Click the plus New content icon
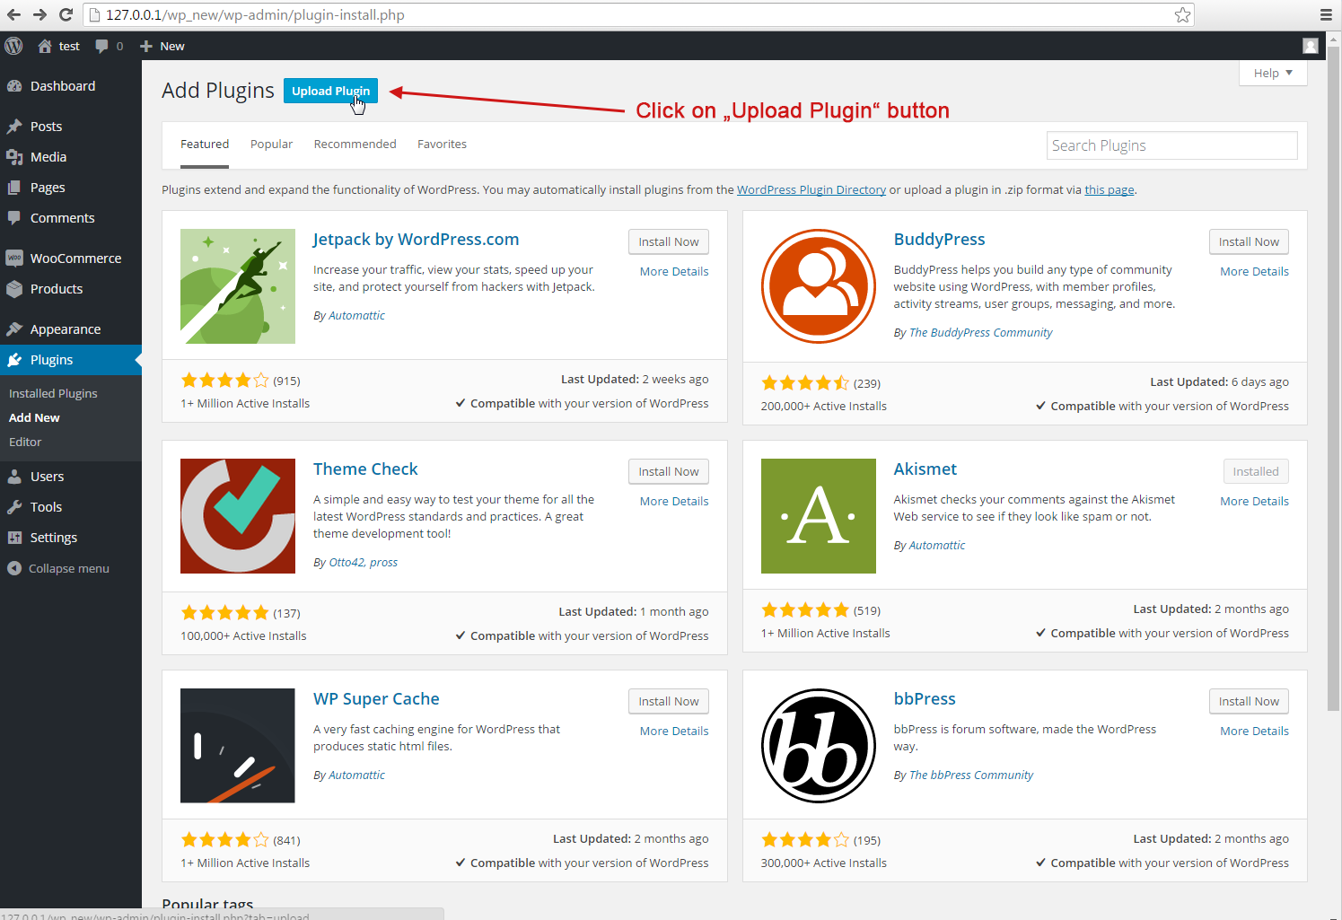Screen dimensions: 1342x920 click(146, 46)
